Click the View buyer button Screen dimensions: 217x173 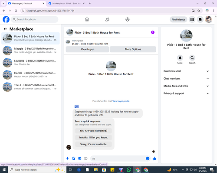[87, 49]
